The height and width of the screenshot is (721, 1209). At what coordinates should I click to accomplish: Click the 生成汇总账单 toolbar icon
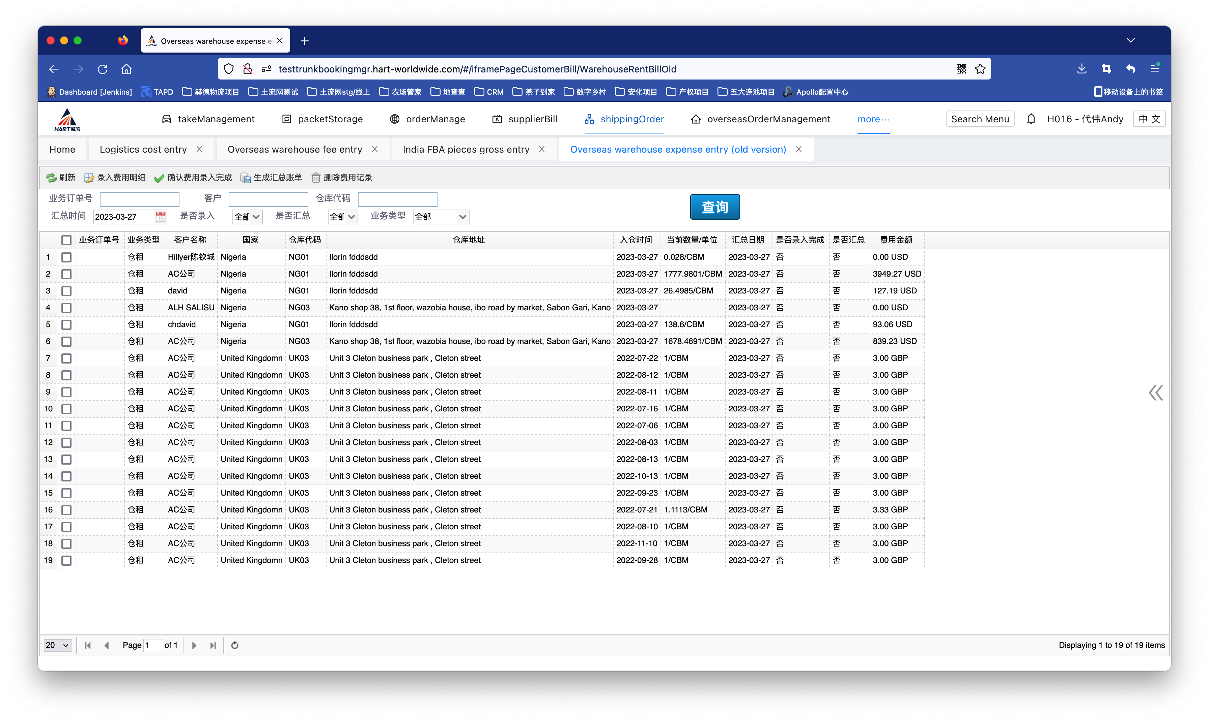point(246,178)
